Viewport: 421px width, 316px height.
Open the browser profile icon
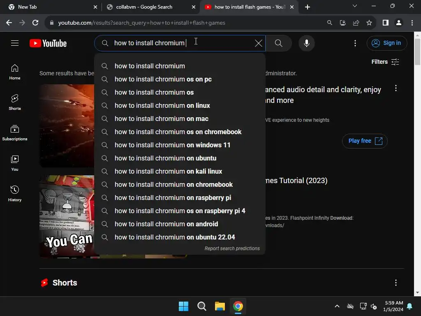(399, 23)
